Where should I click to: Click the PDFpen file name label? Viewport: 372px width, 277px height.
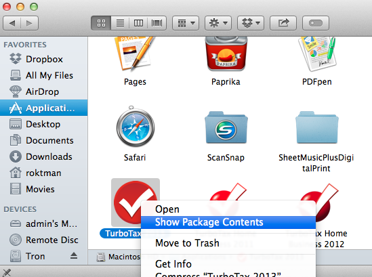(x=317, y=82)
